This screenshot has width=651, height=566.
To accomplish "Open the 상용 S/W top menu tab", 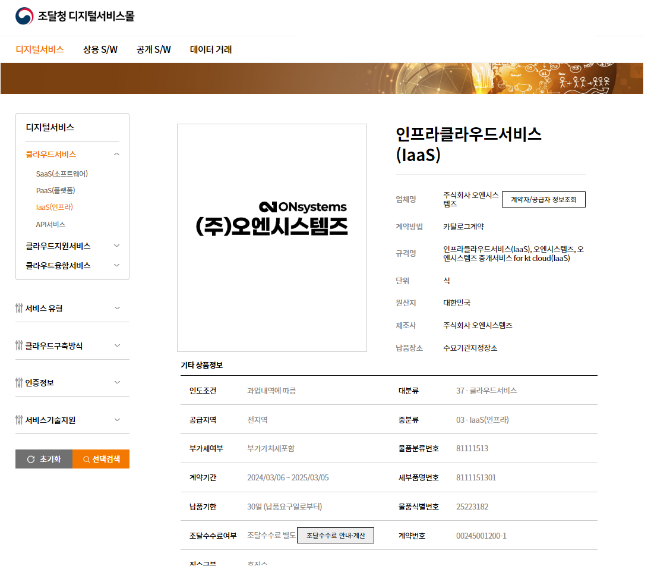I will point(100,49).
